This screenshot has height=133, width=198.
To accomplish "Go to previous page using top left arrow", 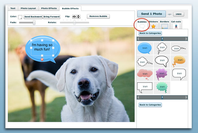I will 138,39.
